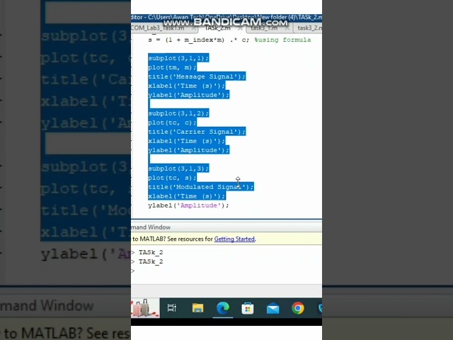Click the ylabel line right above subplot(3,1,3)
Image resolution: width=453 pixels, height=340 pixels.
pyautogui.click(x=188, y=150)
